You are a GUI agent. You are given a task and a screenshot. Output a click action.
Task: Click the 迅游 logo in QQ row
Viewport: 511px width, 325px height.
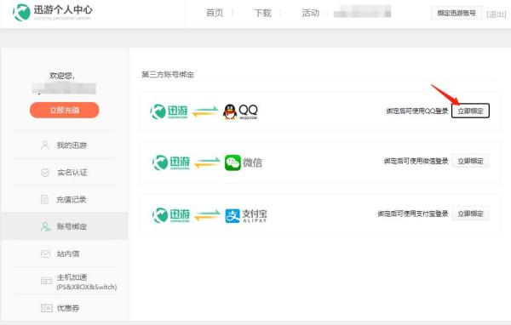click(x=169, y=111)
